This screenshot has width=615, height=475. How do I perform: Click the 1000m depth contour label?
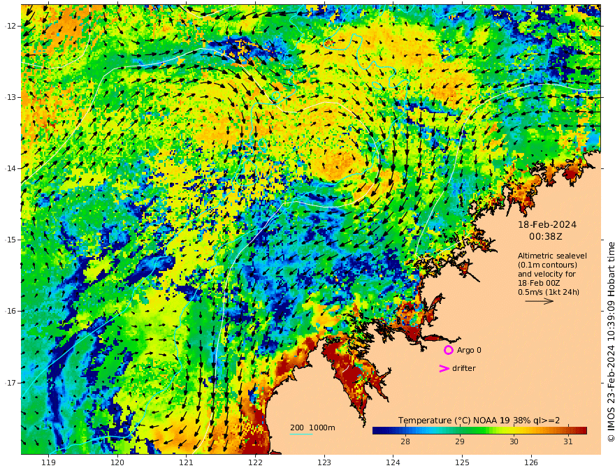point(322,427)
